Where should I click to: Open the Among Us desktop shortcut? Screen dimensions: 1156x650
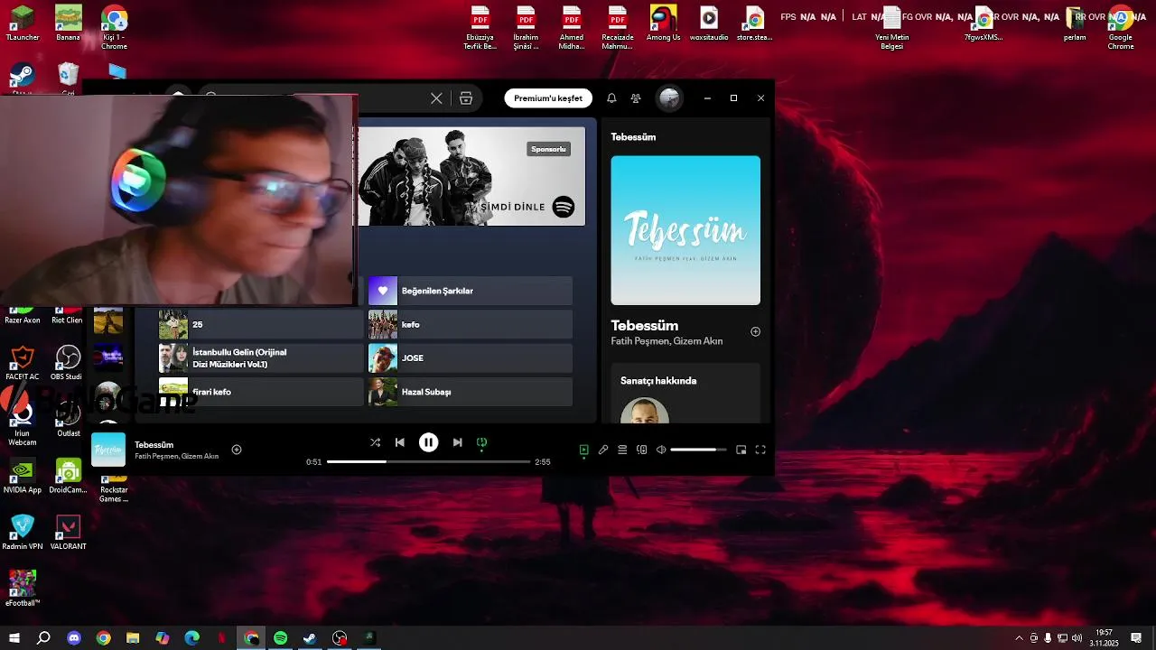coord(664,23)
